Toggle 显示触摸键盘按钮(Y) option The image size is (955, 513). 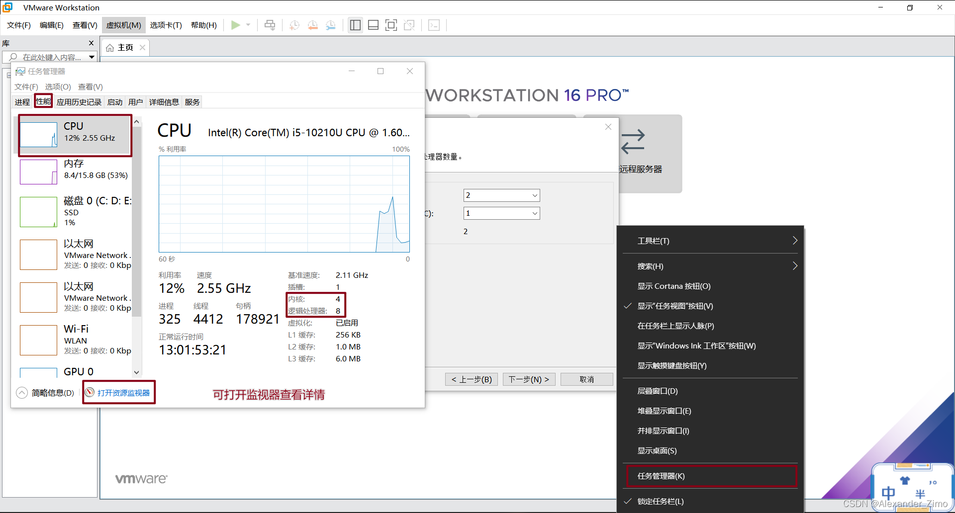tap(710, 365)
